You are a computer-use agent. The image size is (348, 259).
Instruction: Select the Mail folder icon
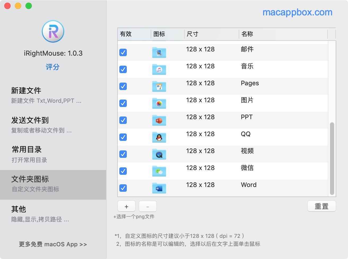(x=159, y=52)
